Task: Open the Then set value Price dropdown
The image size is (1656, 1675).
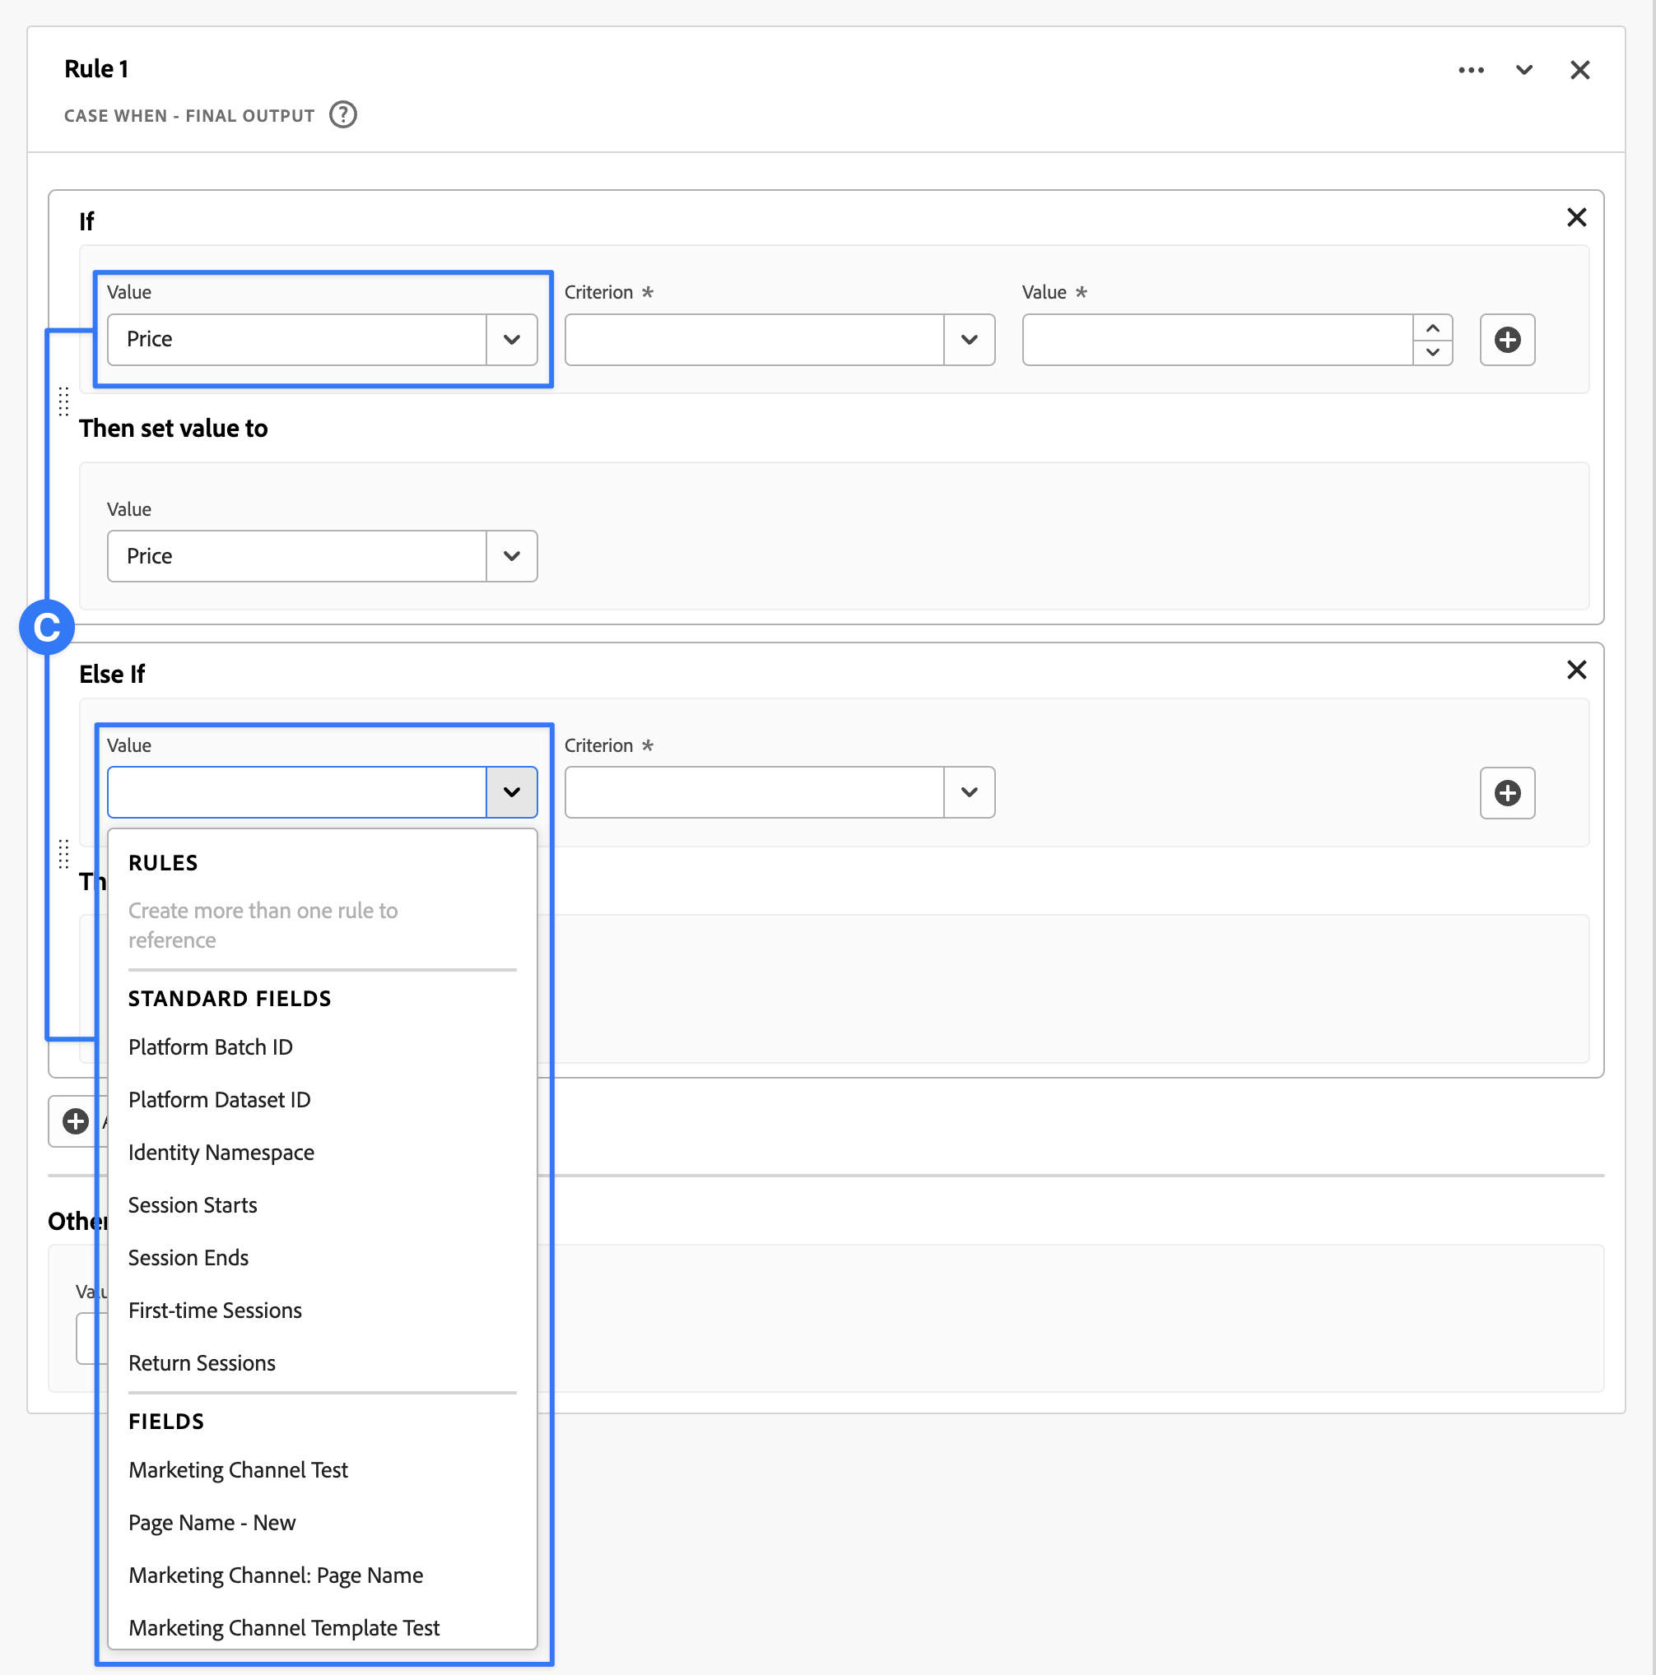Action: (x=511, y=557)
